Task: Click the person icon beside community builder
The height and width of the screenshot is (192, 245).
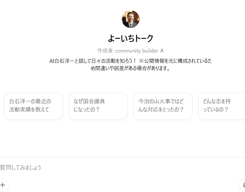Action: pyautogui.click(x=162, y=51)
